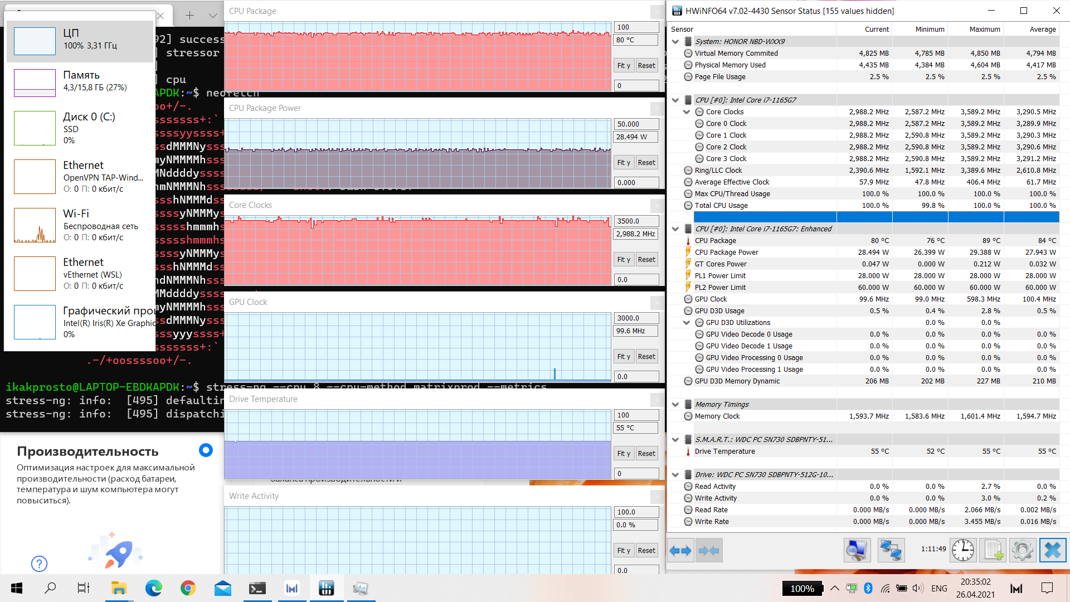The image size is (1070, 602).
Task: Show hidden tray icons chevron
Action: click(x=834, y=588)
